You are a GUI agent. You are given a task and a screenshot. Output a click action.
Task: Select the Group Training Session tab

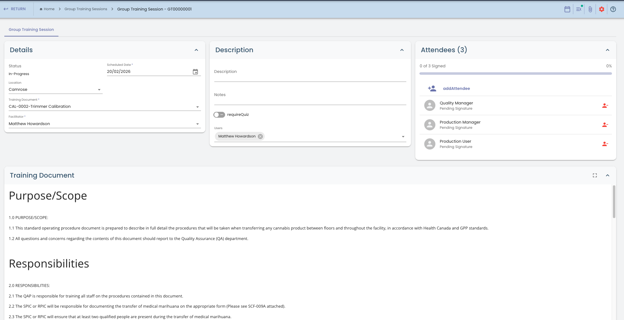pos(31,30)
